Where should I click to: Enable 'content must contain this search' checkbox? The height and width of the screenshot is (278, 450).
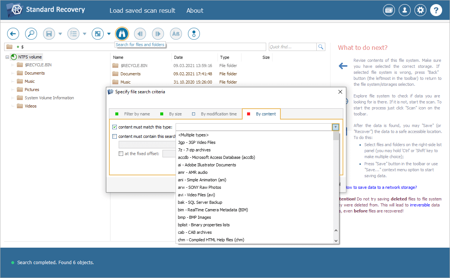point(115,137)
